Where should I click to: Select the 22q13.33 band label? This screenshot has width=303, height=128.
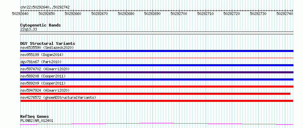(29, 29)
